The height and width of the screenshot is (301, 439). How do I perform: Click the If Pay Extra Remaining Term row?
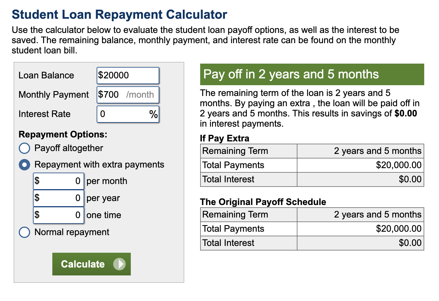(312, 151)
